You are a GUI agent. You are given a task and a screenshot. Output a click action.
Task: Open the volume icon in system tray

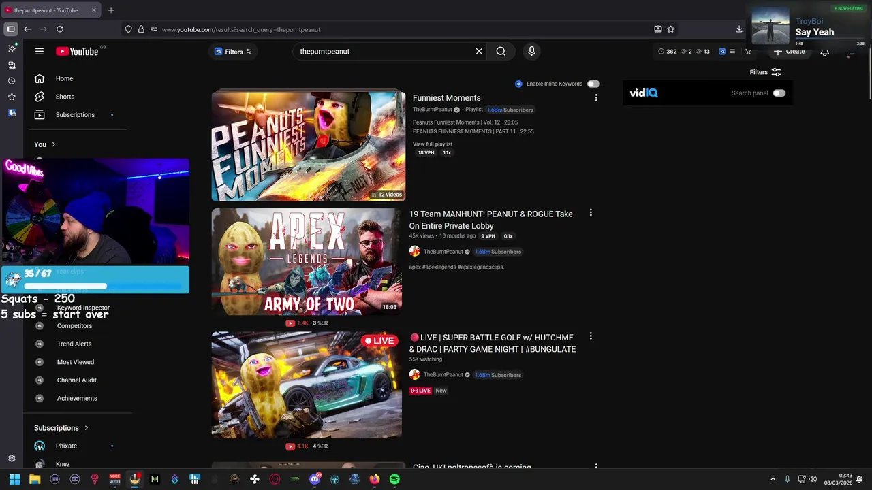point(813,479)
